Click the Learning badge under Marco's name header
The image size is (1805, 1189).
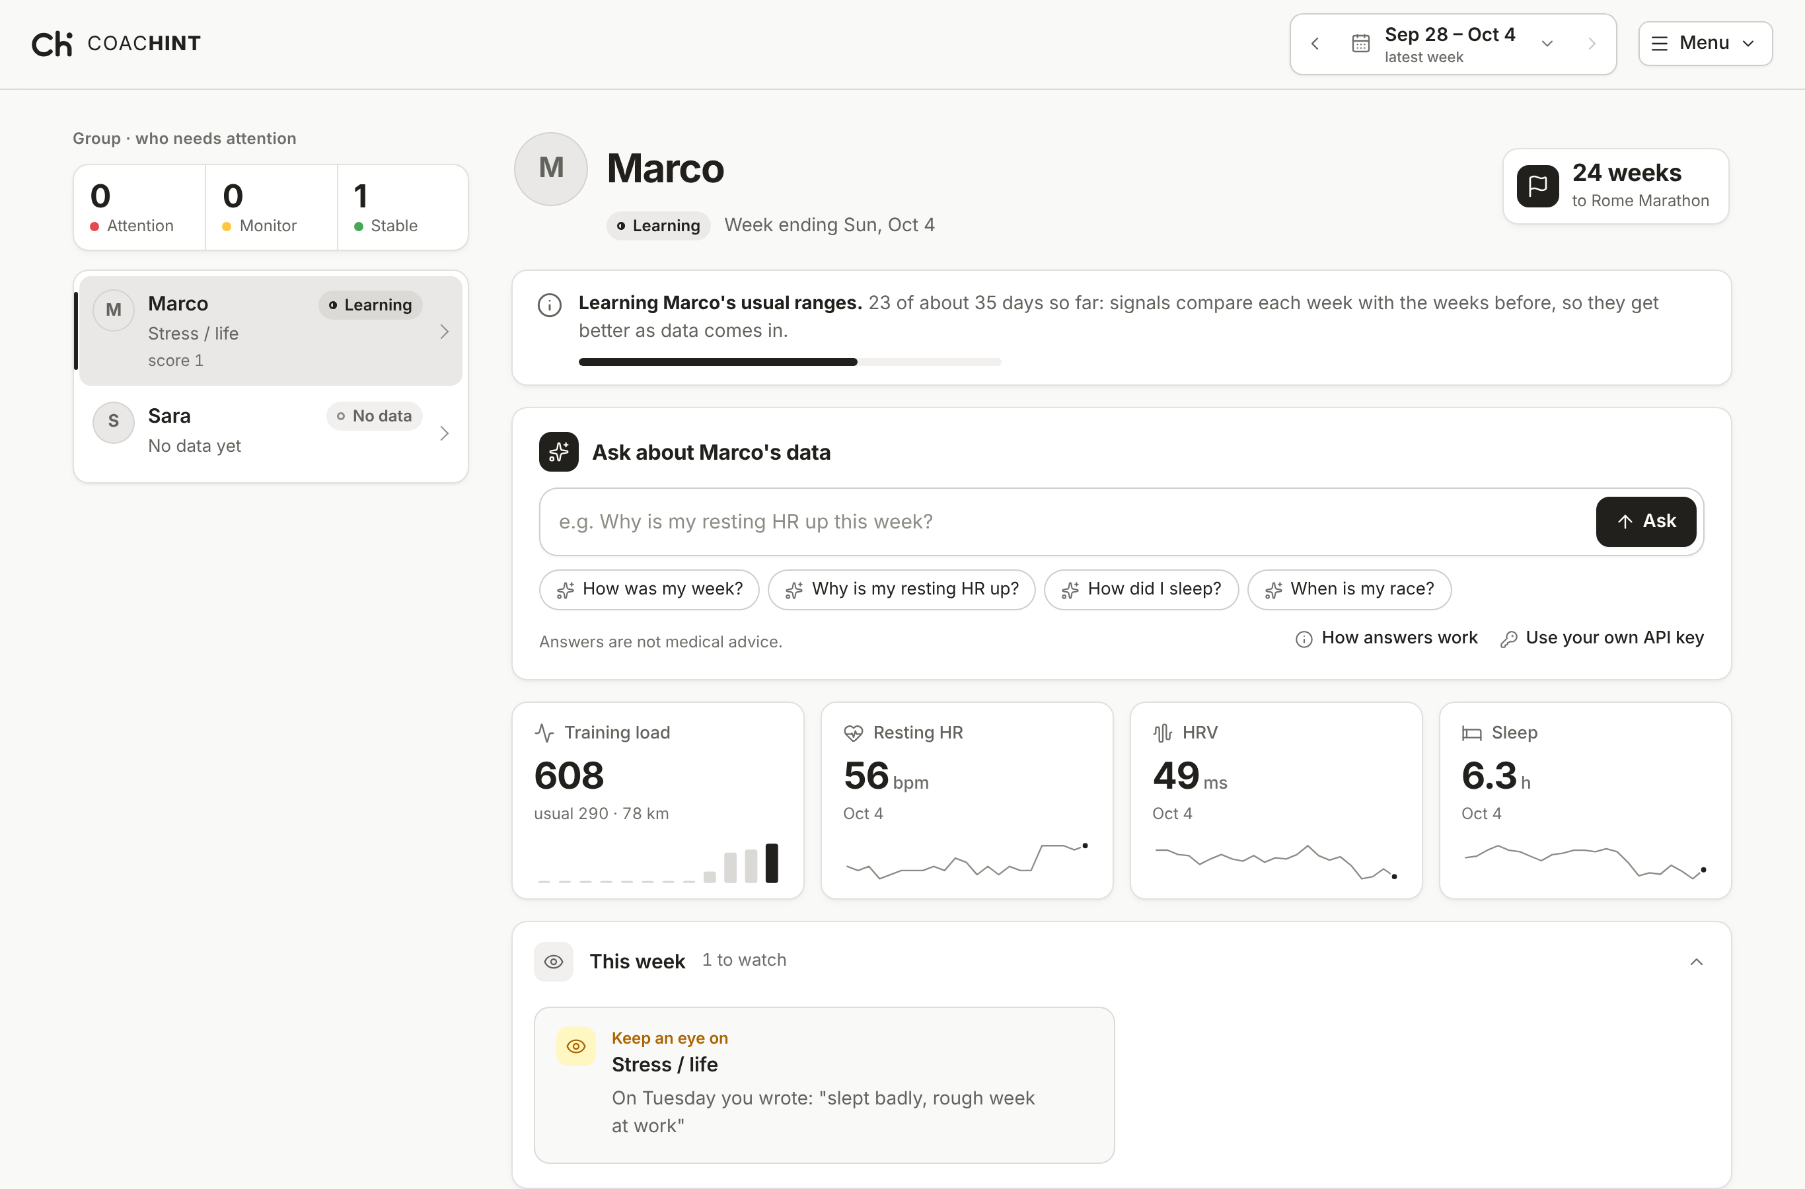[657, 226]
